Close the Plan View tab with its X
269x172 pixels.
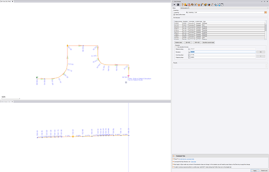pos(12,2)
